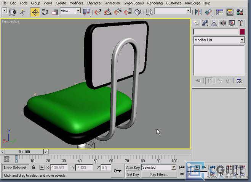
Task: Activate the Select and Rotate tool
Action: (45, 12)
